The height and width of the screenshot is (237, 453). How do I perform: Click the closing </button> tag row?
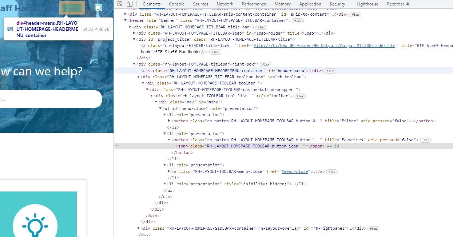(x=182, y=153)
